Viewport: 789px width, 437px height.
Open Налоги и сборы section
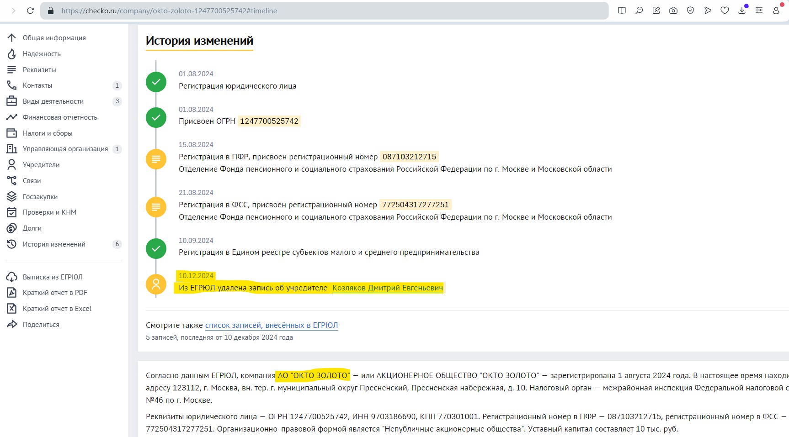48,133
